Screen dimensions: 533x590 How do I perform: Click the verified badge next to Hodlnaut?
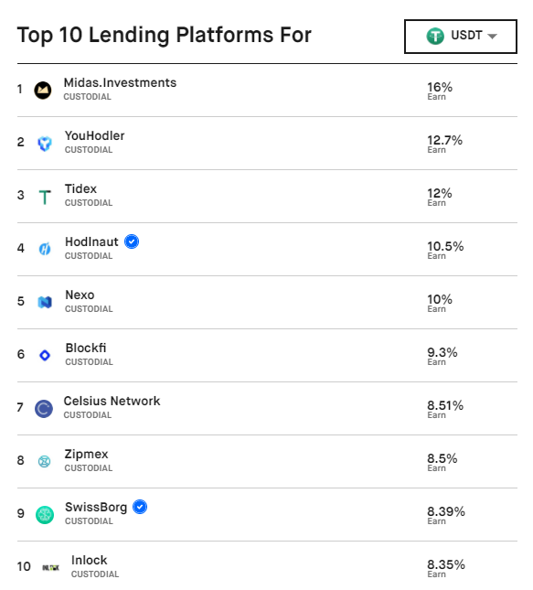[x=132, y=241]
